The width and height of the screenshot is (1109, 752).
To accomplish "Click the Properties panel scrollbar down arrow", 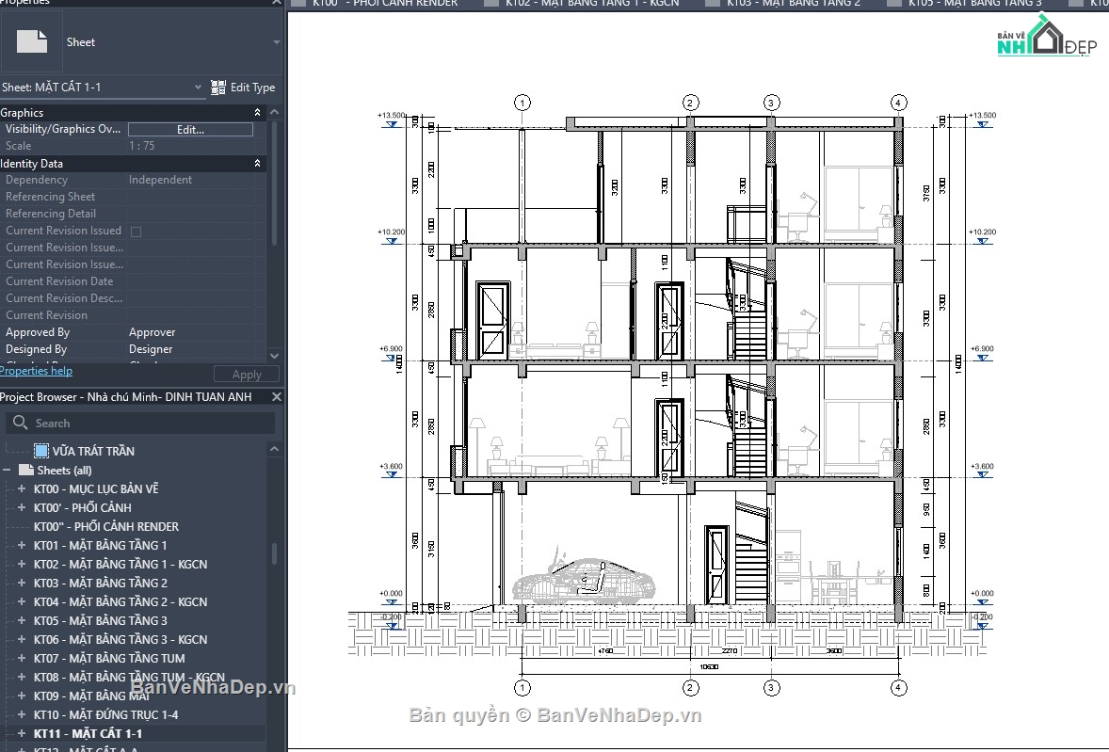I will pos(274,356).
